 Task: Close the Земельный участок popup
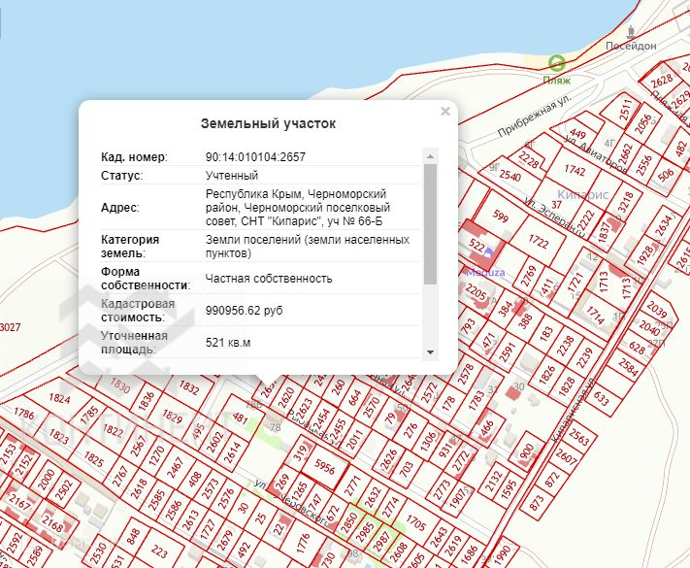(445, 112)
